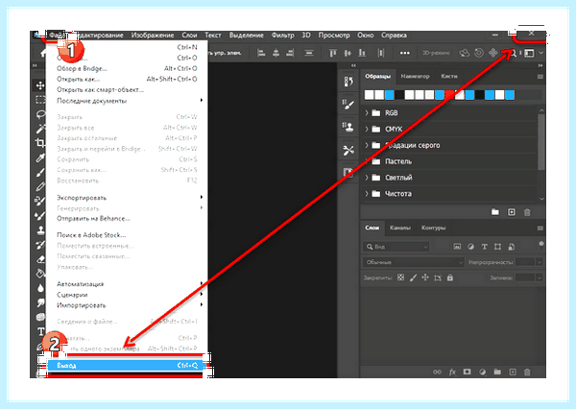Open the Clone Source collapsed panel icon
Screen dimensions: 576x409
(x=348, y=127)
